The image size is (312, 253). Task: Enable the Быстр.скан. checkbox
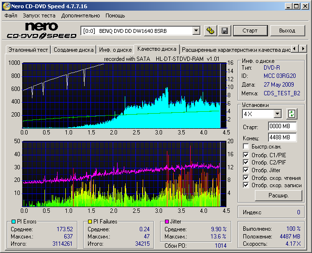(246, 147)
